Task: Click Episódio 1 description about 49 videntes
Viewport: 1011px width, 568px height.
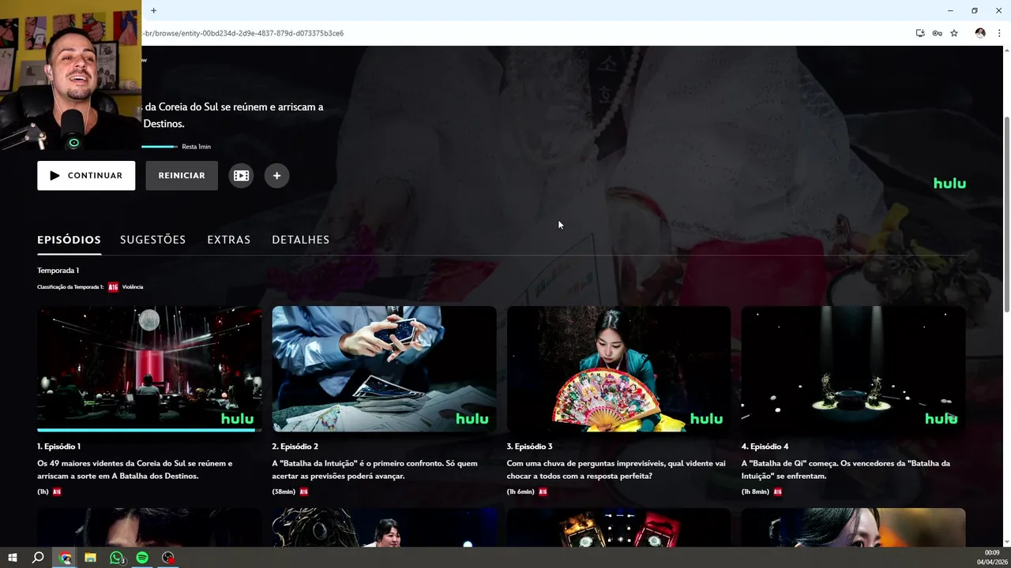Action: pos(135,469)
